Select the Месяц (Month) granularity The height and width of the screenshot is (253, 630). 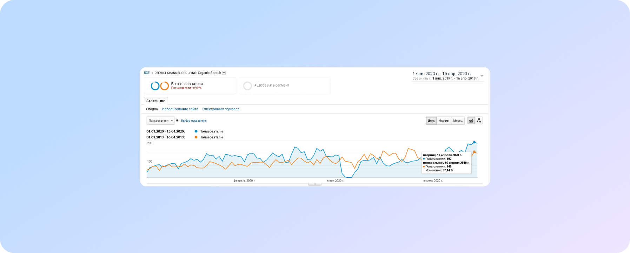pyautogui.click(x=458, y=121)
